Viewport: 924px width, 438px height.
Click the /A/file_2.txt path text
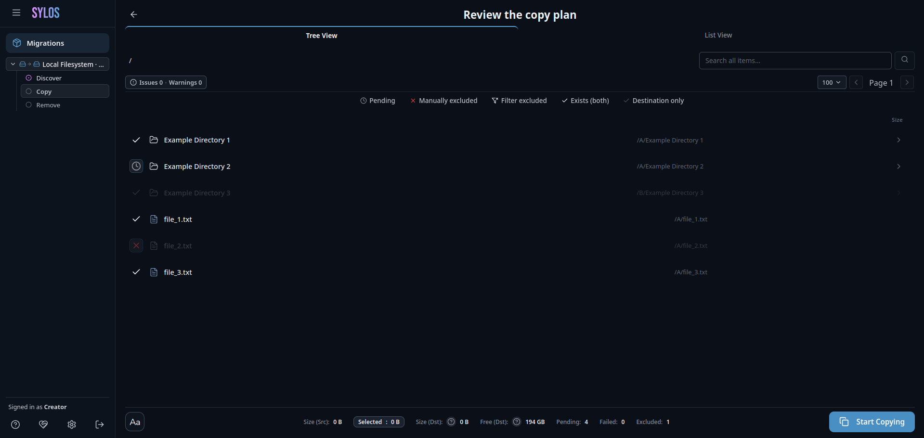pos(691,245)
